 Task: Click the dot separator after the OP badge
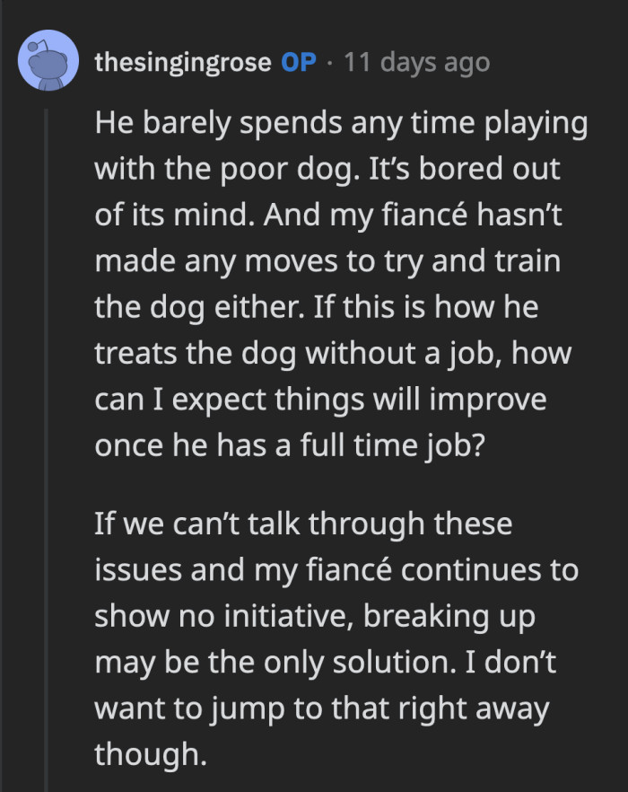(x=329, y=62)
